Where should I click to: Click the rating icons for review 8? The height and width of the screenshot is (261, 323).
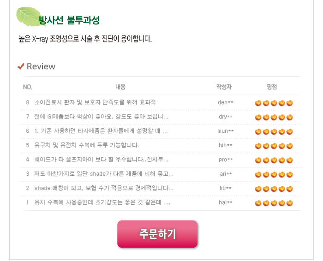(x=274, y=103)
